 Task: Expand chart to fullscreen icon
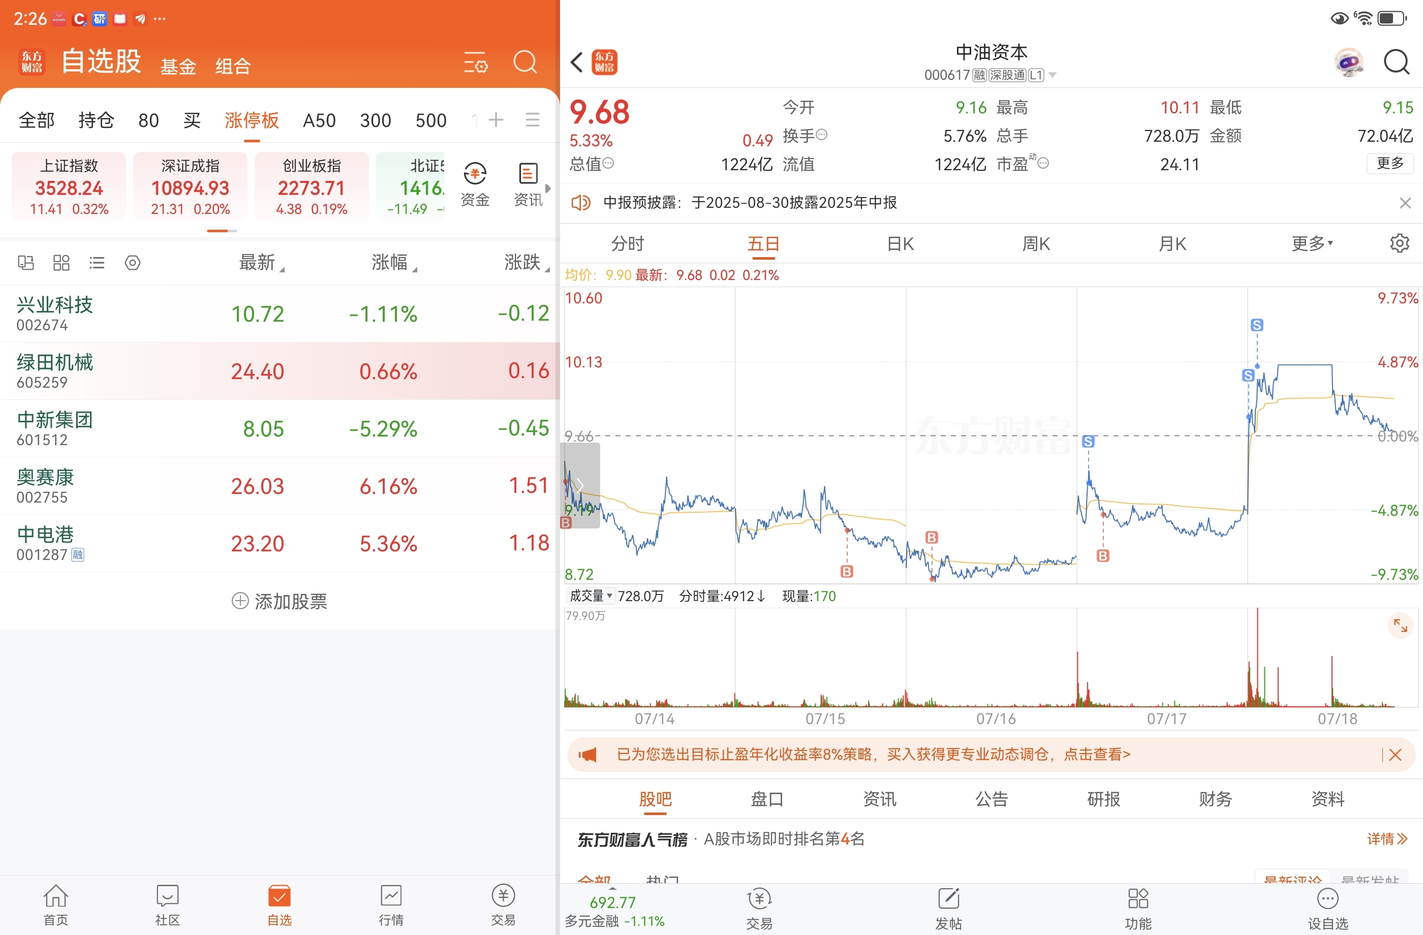pos(1400,626)
